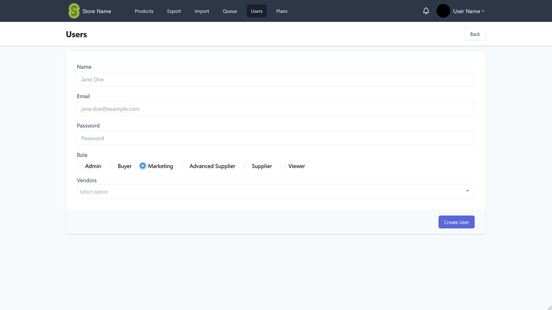The image size is (552, 310).
Task: Pick the Supplier role option
Action: [246, 166]
